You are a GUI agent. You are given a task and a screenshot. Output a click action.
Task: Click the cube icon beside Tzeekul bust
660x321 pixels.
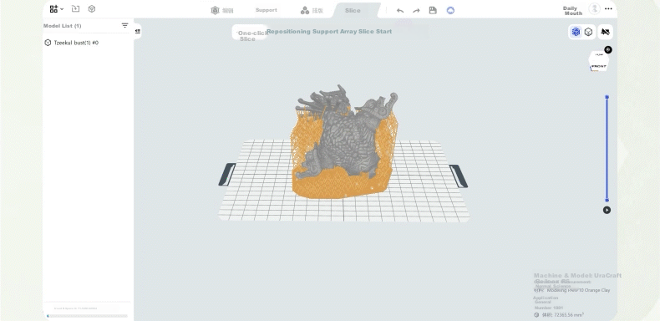tap(48, 43)
